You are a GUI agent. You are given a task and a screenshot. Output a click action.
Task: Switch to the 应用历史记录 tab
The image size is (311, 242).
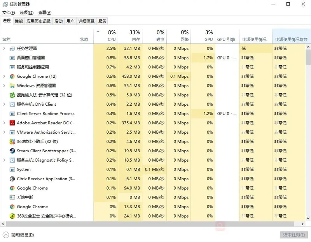tap(38, 21)
